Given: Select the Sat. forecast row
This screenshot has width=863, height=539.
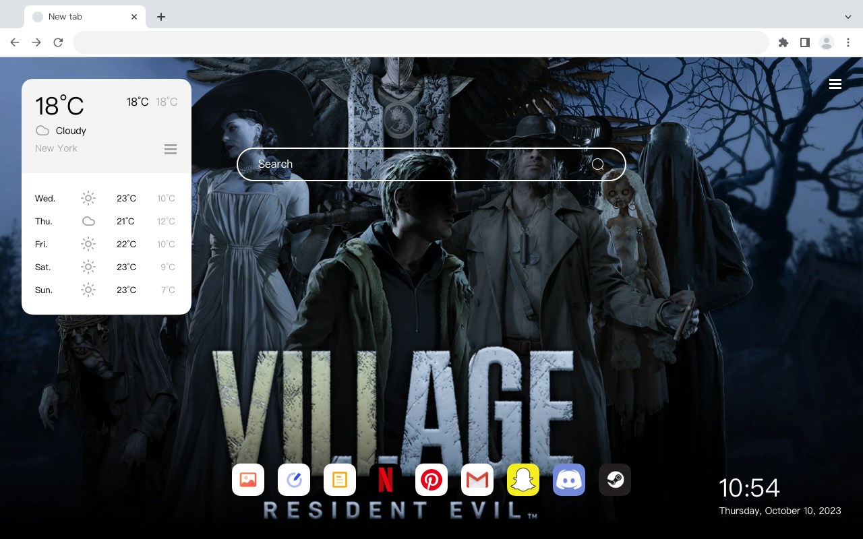Looking at the screenshot, I should pyautogui.click(x=106, y=267).
